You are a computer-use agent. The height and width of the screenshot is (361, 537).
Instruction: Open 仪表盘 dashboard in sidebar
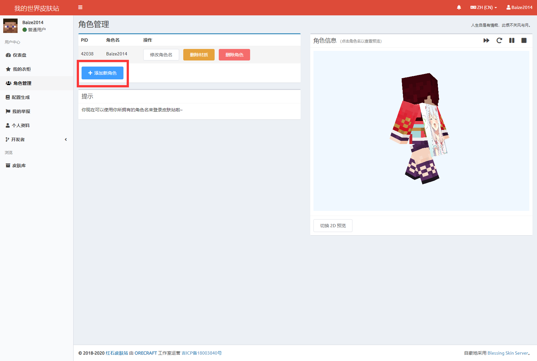(x=36, y=55)
